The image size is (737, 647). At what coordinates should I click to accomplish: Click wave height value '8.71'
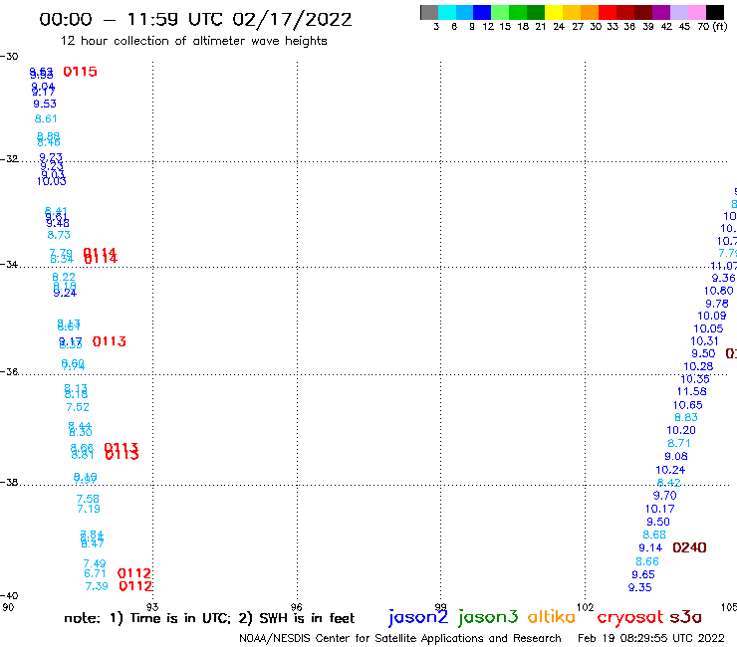click(679, 443)
